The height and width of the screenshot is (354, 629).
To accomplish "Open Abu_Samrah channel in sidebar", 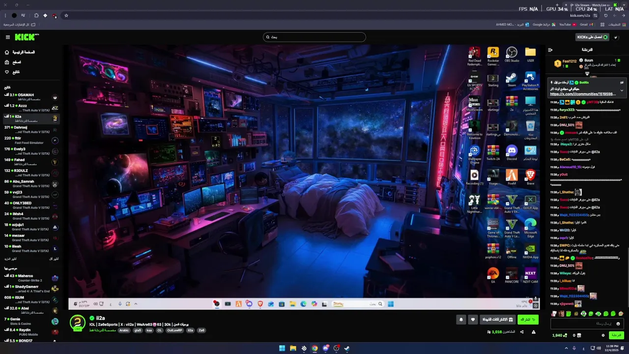I will click(31, 184).
